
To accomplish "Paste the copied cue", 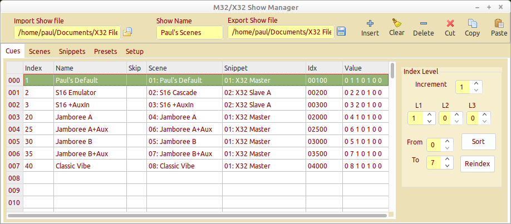I will [499, 28].
